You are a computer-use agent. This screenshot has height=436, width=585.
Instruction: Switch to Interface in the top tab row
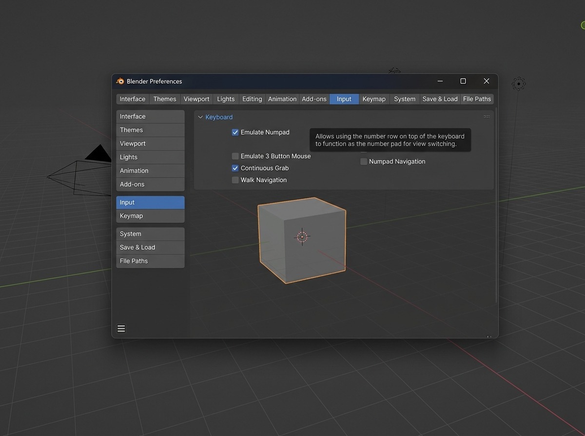(x=133, y=99)
